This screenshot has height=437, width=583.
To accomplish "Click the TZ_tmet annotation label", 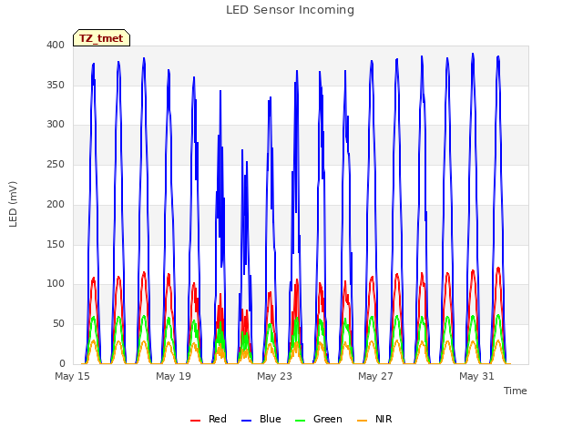I will pyautogui.click(x=101, y=38).
